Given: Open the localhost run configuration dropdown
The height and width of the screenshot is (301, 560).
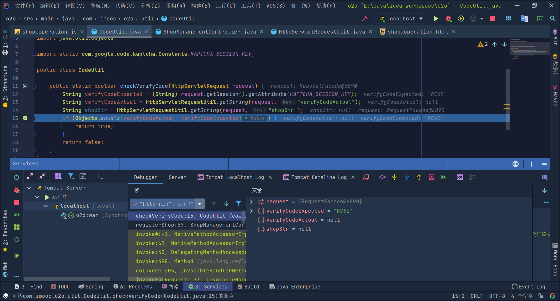Looking at the screenshot, I should [x=401, y=19].
